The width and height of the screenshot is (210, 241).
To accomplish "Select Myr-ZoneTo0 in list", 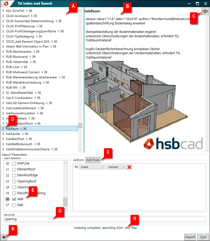I will point(39,11).
